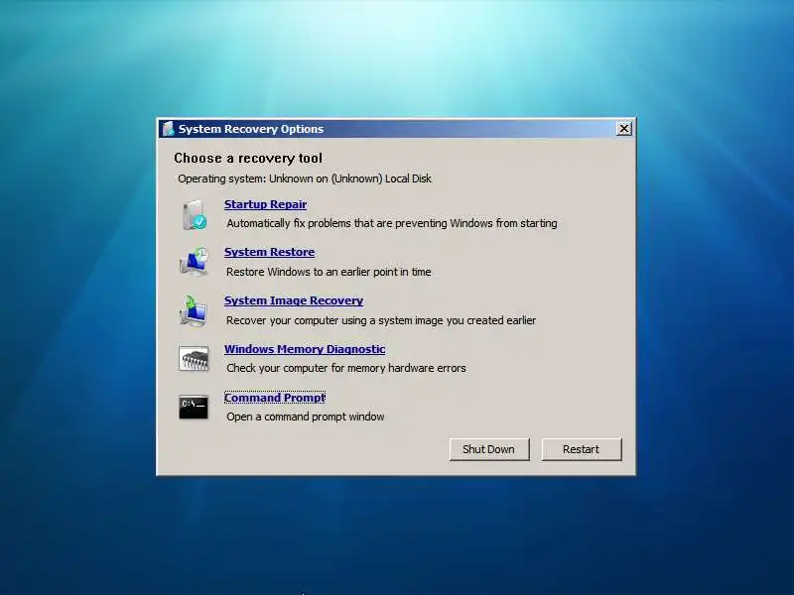Click 'Restore Windows to an earlier point' text
This screenshot has width=794, height=595.
tap(329, 272)
